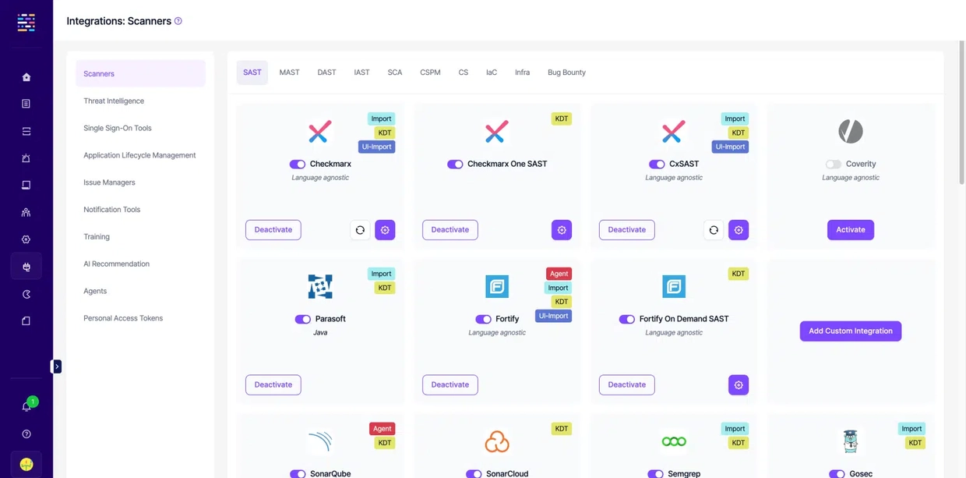Toggle the Parasoft scanner switch

[x=302, y=319]
